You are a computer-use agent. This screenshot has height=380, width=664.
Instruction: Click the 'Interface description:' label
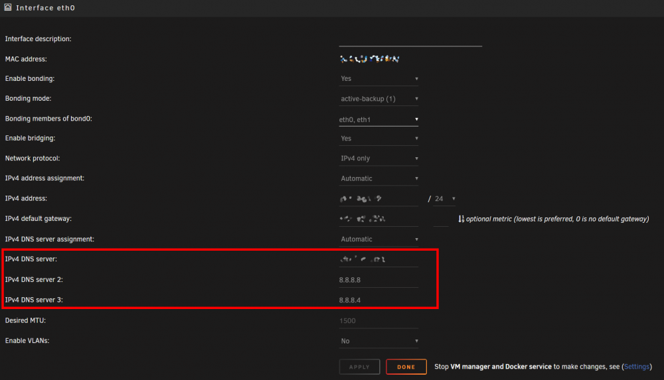point(38,38)
